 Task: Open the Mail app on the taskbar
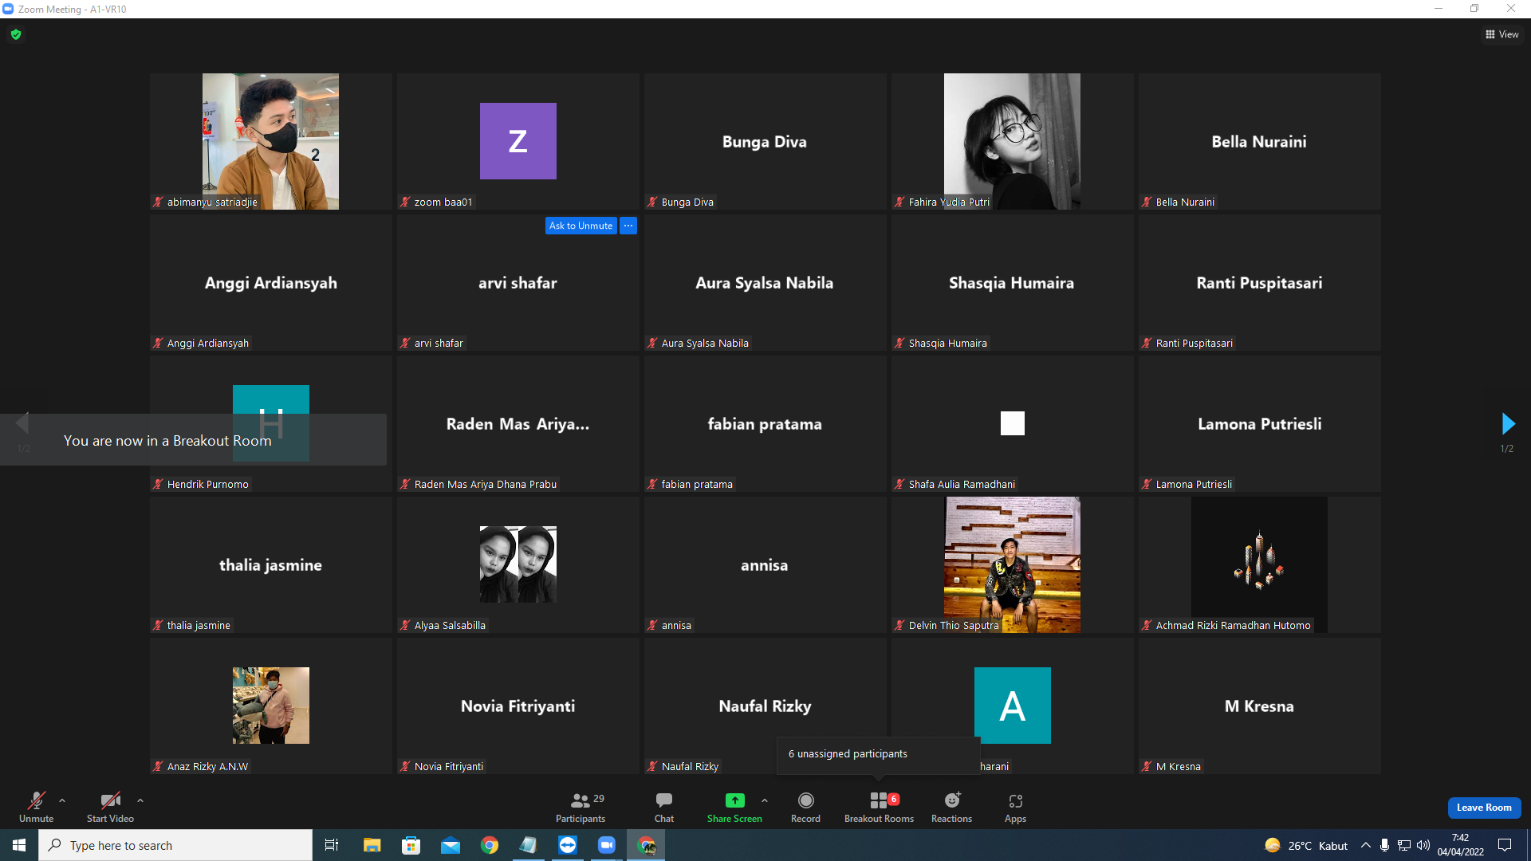450,845
